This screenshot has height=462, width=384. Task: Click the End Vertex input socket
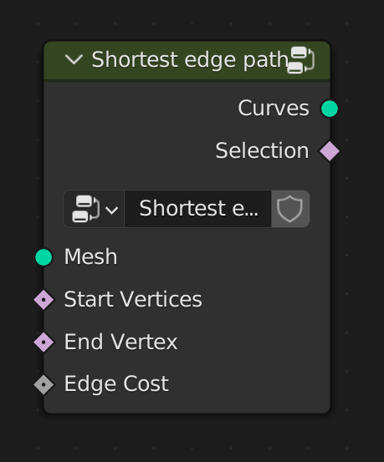44,342
